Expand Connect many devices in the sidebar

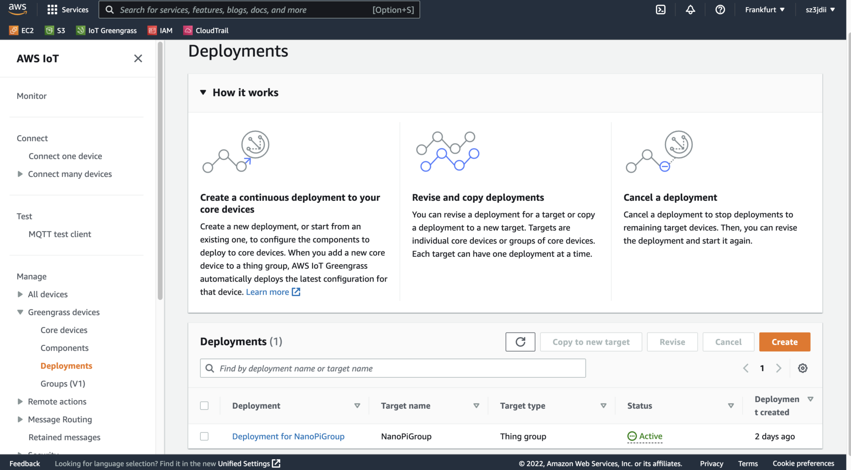click(20, 174)
